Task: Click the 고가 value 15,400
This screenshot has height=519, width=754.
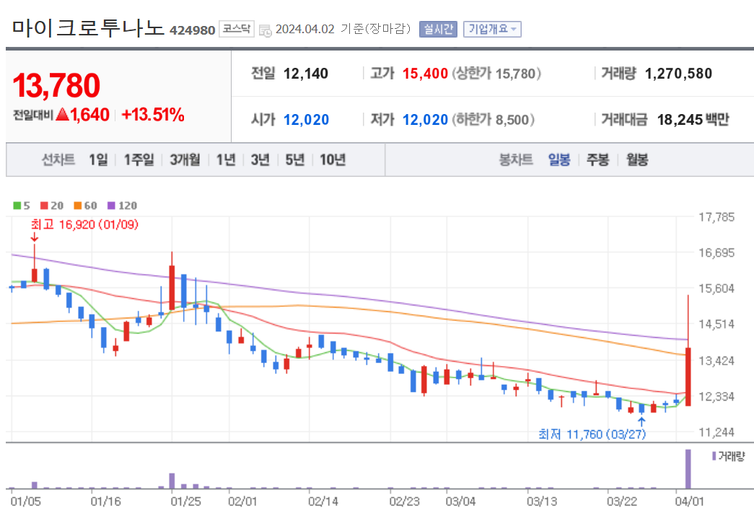Action: (425, 74)
